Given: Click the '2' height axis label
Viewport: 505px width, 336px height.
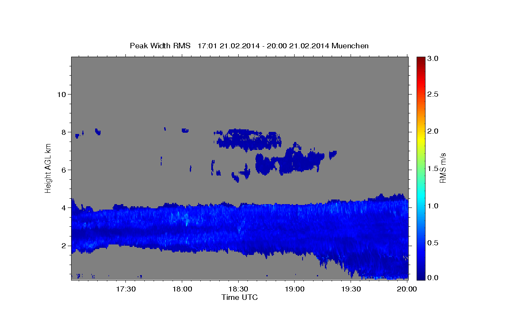Looking at the screenshot, I should click(64, 246).
